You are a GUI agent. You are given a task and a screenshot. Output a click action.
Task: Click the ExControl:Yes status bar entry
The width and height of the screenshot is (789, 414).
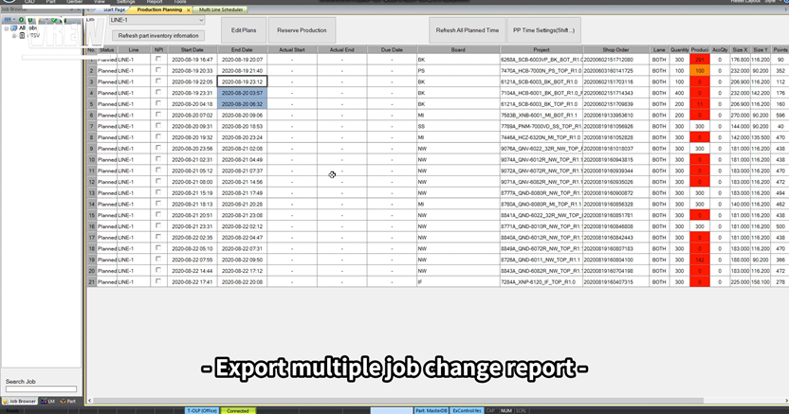click(467, 410)
